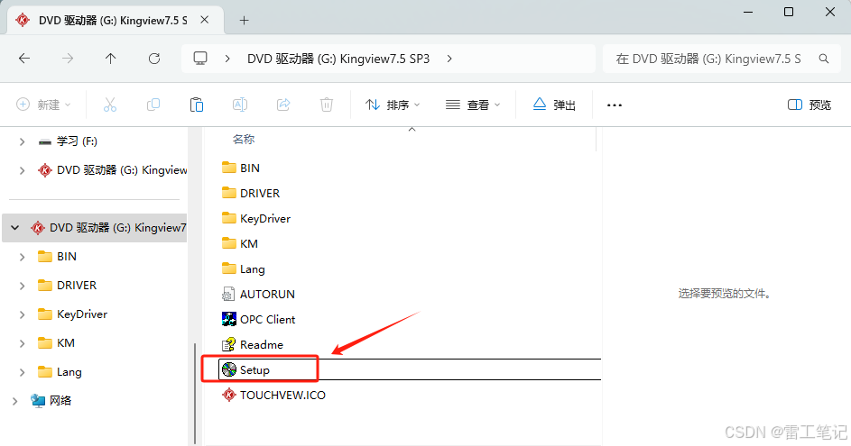Go up one folder level
Screen dimensions: 851x446
click(x=111, y=59)
